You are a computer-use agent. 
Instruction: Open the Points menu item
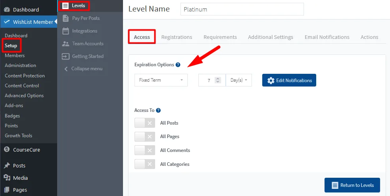pos(12,126)
